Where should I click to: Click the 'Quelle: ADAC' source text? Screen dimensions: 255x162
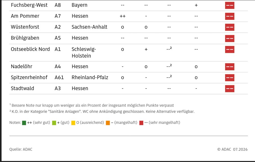21,149
